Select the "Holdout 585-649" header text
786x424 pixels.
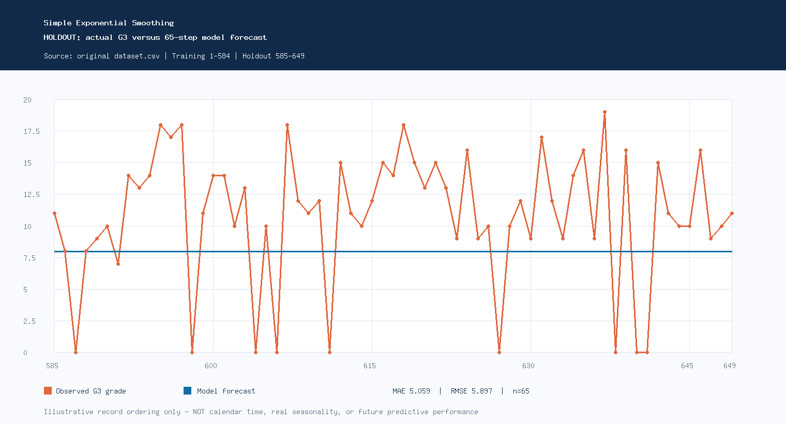(274, 56)
